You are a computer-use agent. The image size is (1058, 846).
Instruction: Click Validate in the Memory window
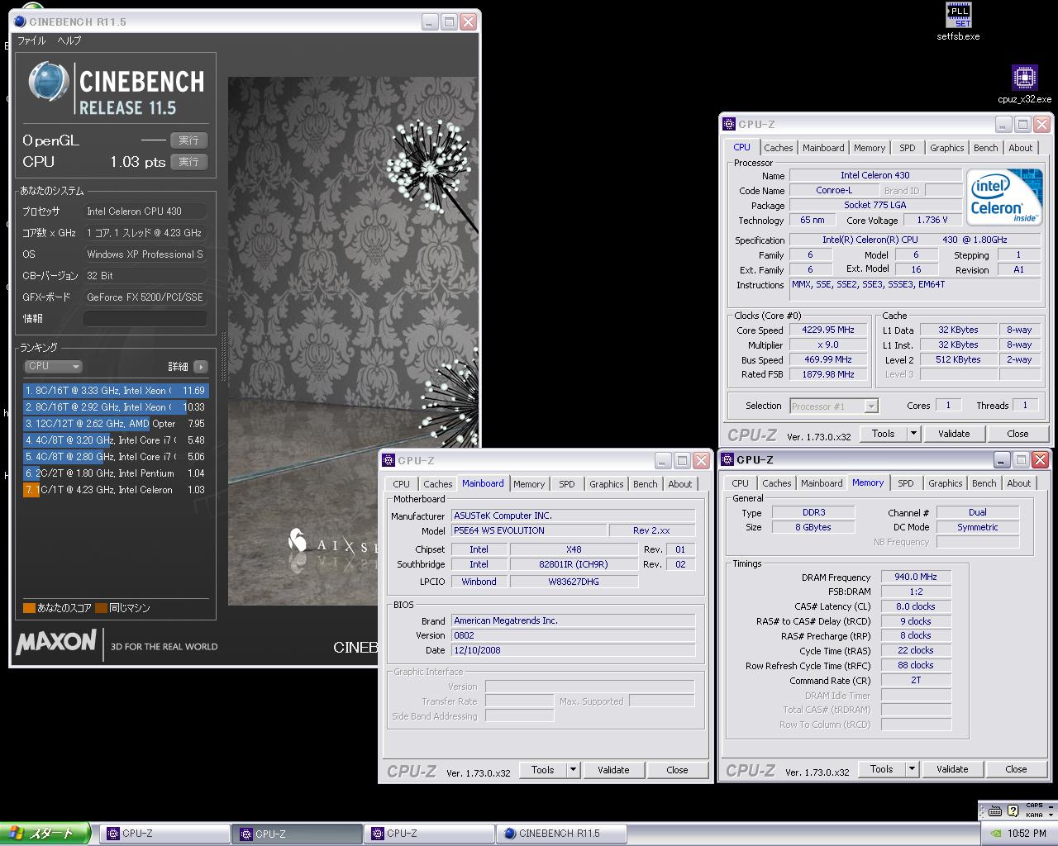(952, 769)
